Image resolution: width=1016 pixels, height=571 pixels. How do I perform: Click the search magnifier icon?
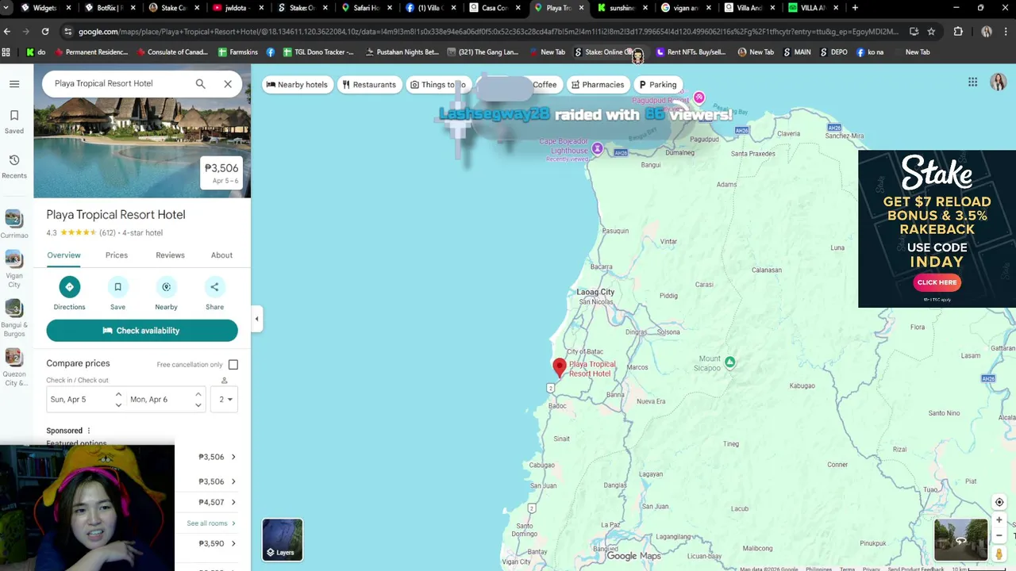click(200, 83)
